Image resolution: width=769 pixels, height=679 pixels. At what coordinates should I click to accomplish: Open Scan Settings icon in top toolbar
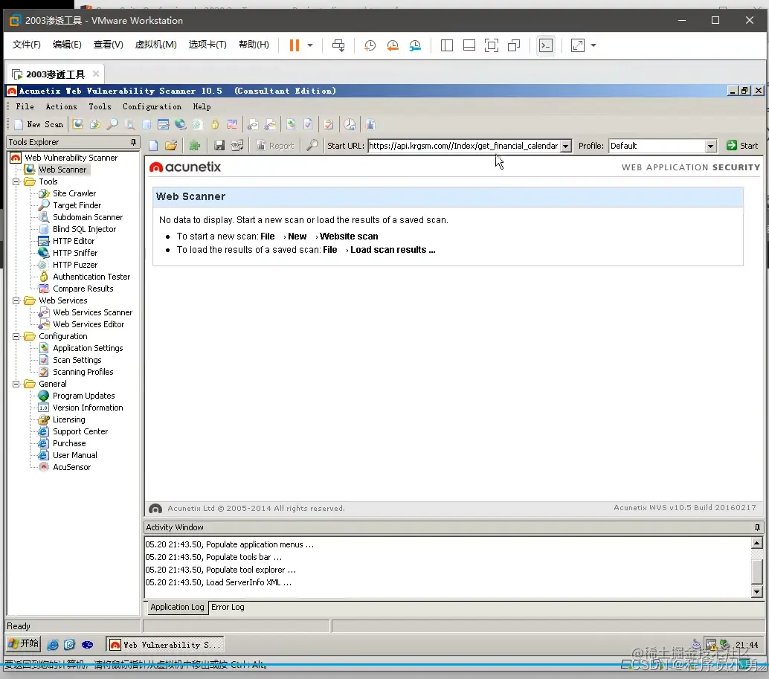tap(308, 124)
